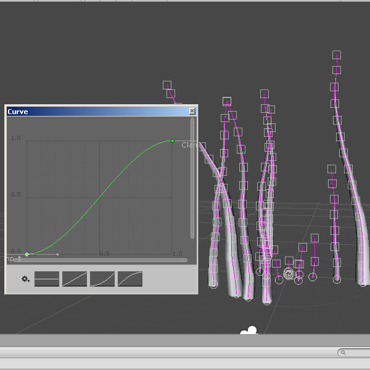Screen dimensions: 370x370
Task: Select top handle of short chain beside tallest stalk
Action: coord(332,168)
